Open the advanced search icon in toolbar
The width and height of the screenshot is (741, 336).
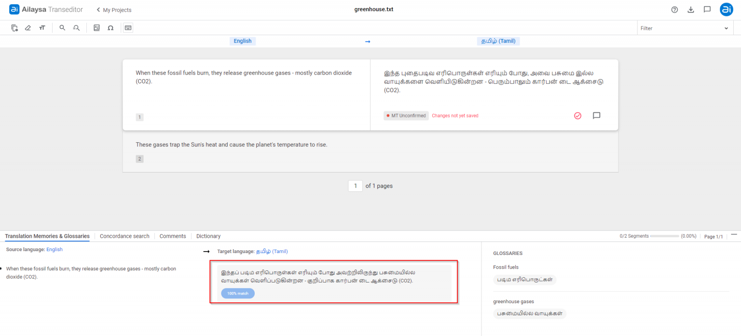[76, 27]
